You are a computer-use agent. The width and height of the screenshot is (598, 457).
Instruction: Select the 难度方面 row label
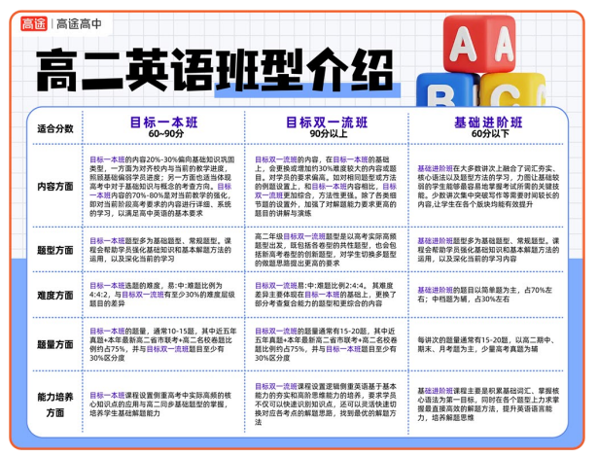click(55, 296)
